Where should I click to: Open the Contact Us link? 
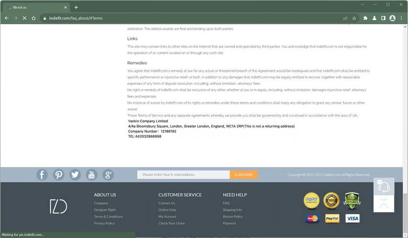[x=167, y=203]
